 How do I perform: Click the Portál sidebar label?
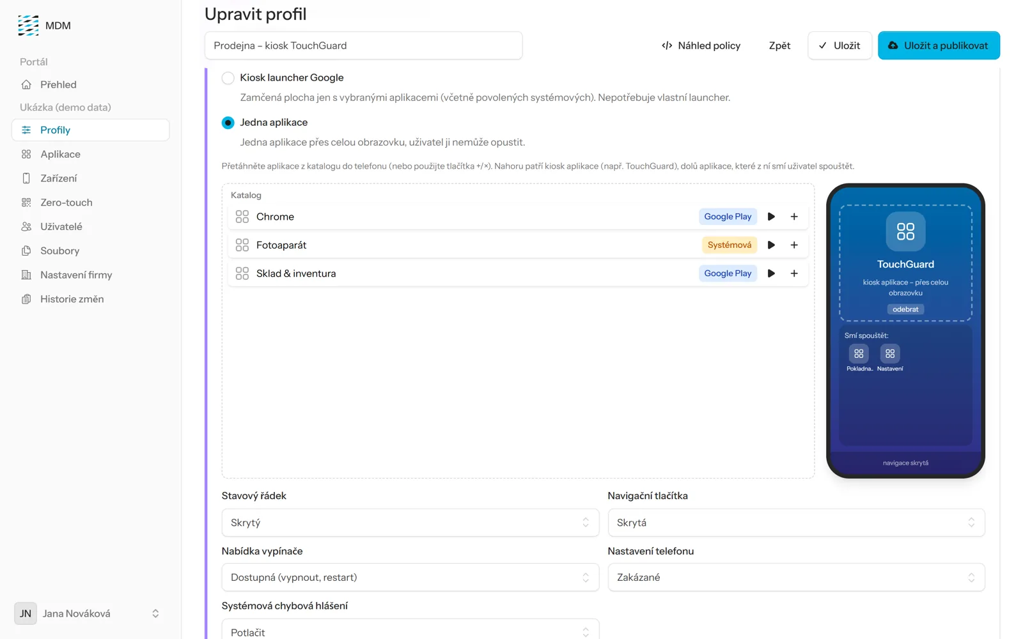(34, 62)
